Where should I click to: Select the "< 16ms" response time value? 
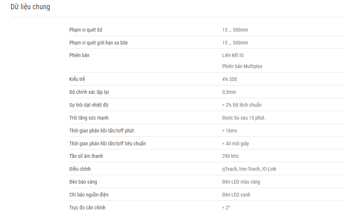click(229, 131)
